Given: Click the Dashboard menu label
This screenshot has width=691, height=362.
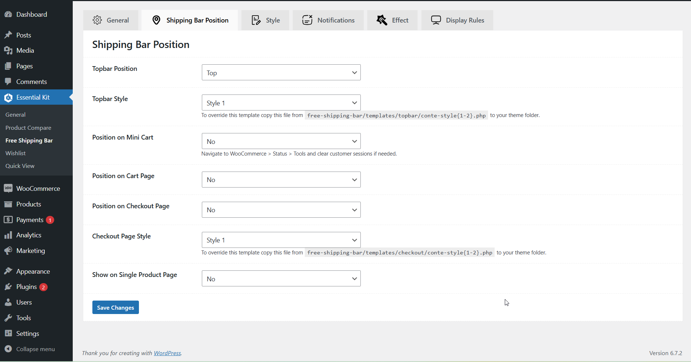Looking at the screenshot, I should coord(32,15).
